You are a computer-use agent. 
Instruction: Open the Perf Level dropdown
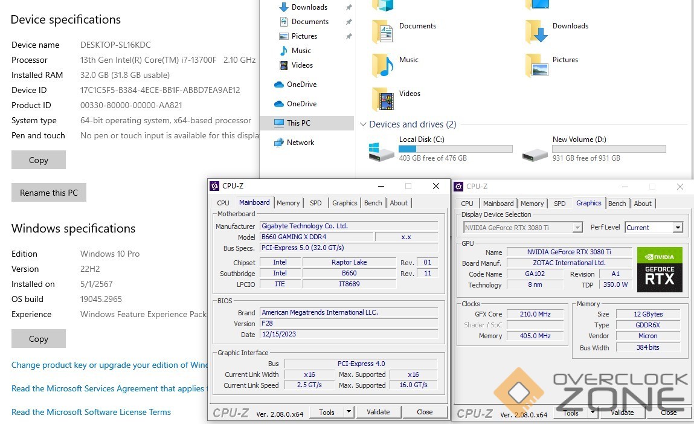click(x=678, y=228)
